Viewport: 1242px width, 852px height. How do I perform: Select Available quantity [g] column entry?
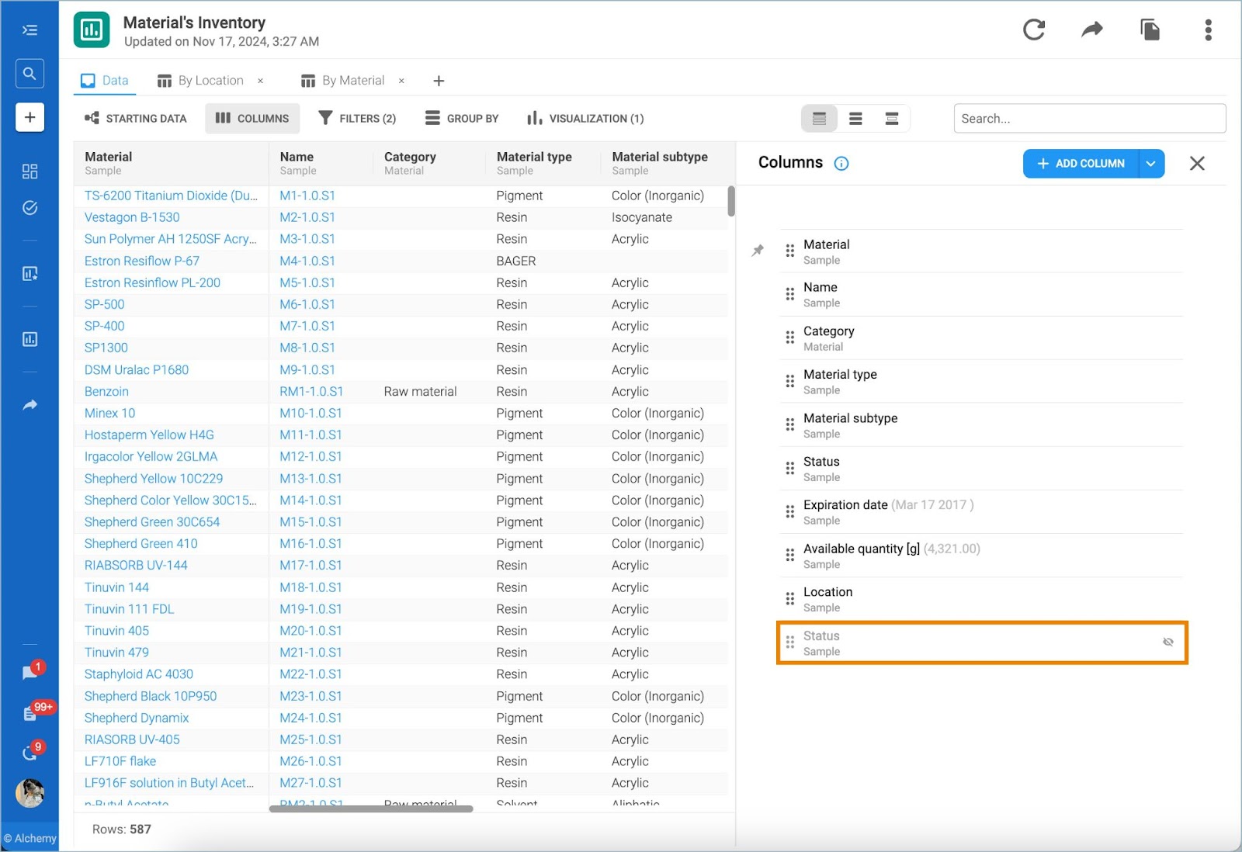pos(981,556)
